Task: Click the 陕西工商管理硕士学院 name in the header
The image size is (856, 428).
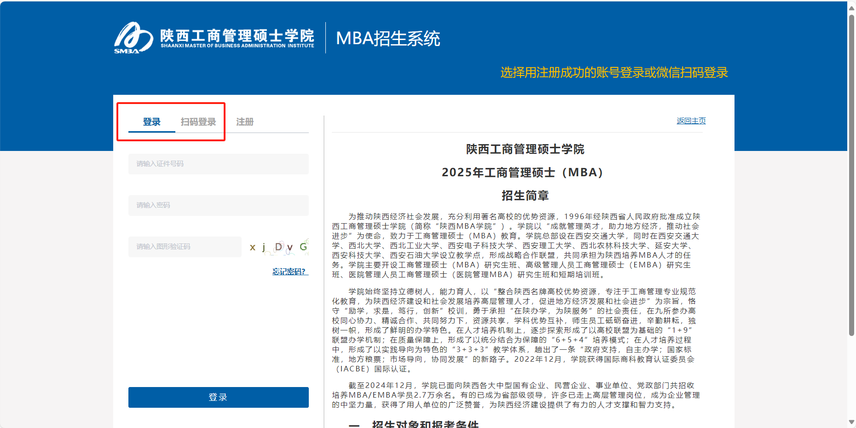Action: point(237,35)
